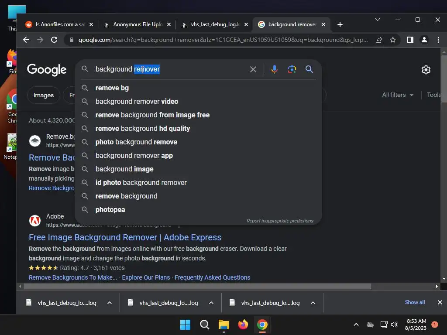The height and width of the screenshot is (335, 447).
Task: Pick 'background remover app' suggestion
Action: coord(198,156)
